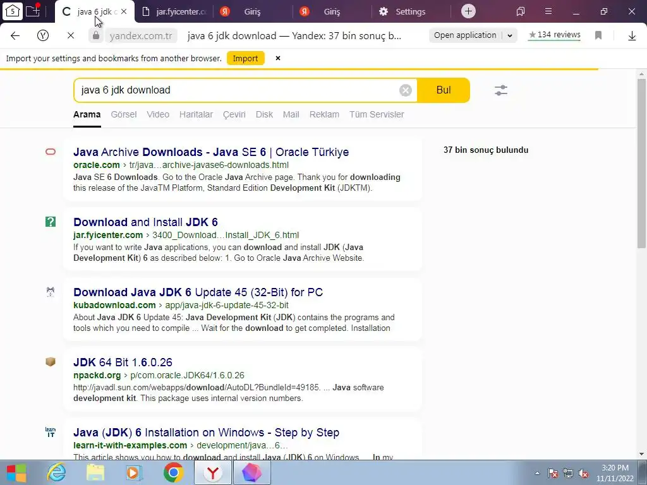The image size is (647, 485).
Task: Click the Oracle favicon beside first result
Action: click(x=51, y=152)
